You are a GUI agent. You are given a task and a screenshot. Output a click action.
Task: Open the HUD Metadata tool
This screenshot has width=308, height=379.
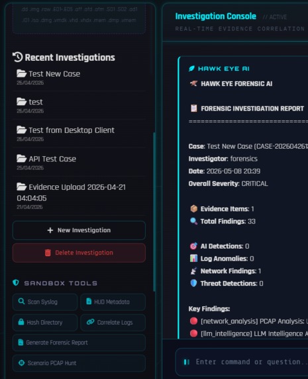[113, 302]
